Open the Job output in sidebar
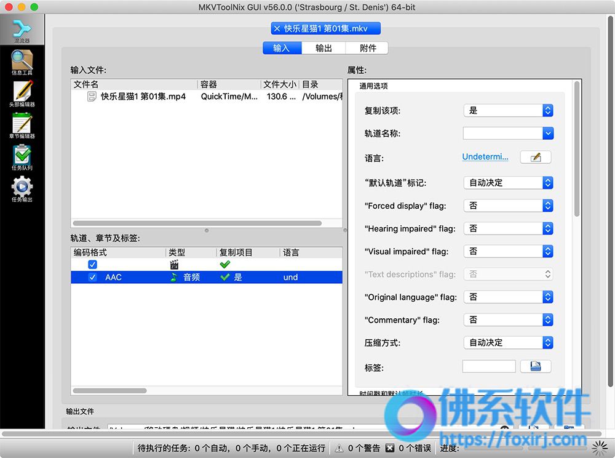Image resolution: width=615 pixels, height=458 pixels. click(22, 189)
